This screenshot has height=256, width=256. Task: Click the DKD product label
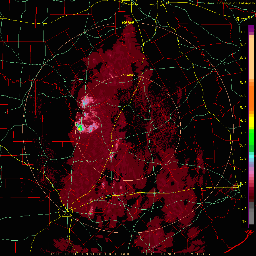click(250, 17)
